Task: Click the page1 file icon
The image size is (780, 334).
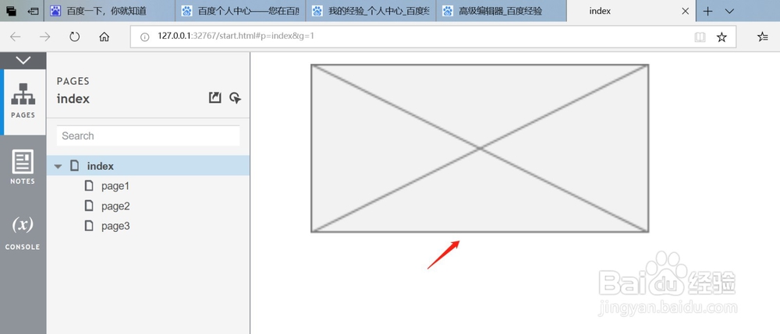Action: coord(89,186)
